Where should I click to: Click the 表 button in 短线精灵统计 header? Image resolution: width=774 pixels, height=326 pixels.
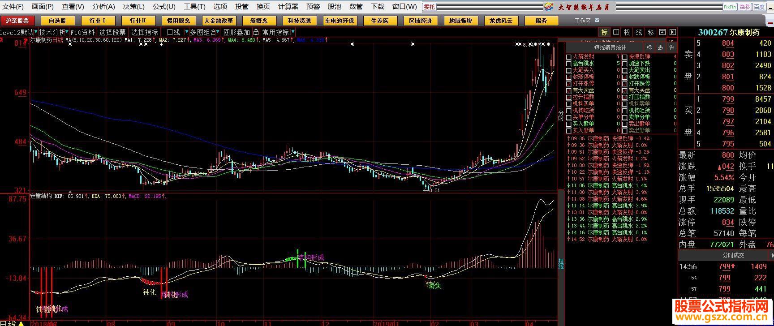(660, 47)
